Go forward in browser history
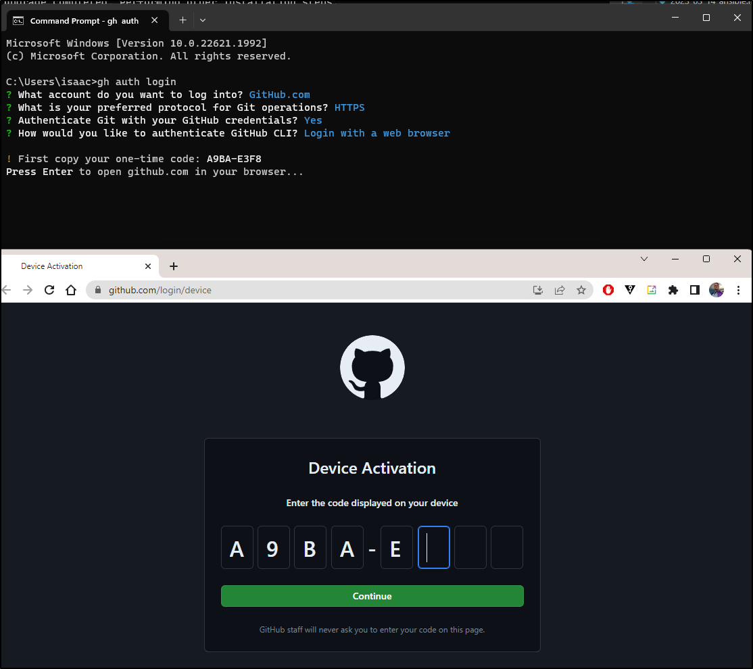The width and height of the screenshot is (753, 669). coord(28,290)
